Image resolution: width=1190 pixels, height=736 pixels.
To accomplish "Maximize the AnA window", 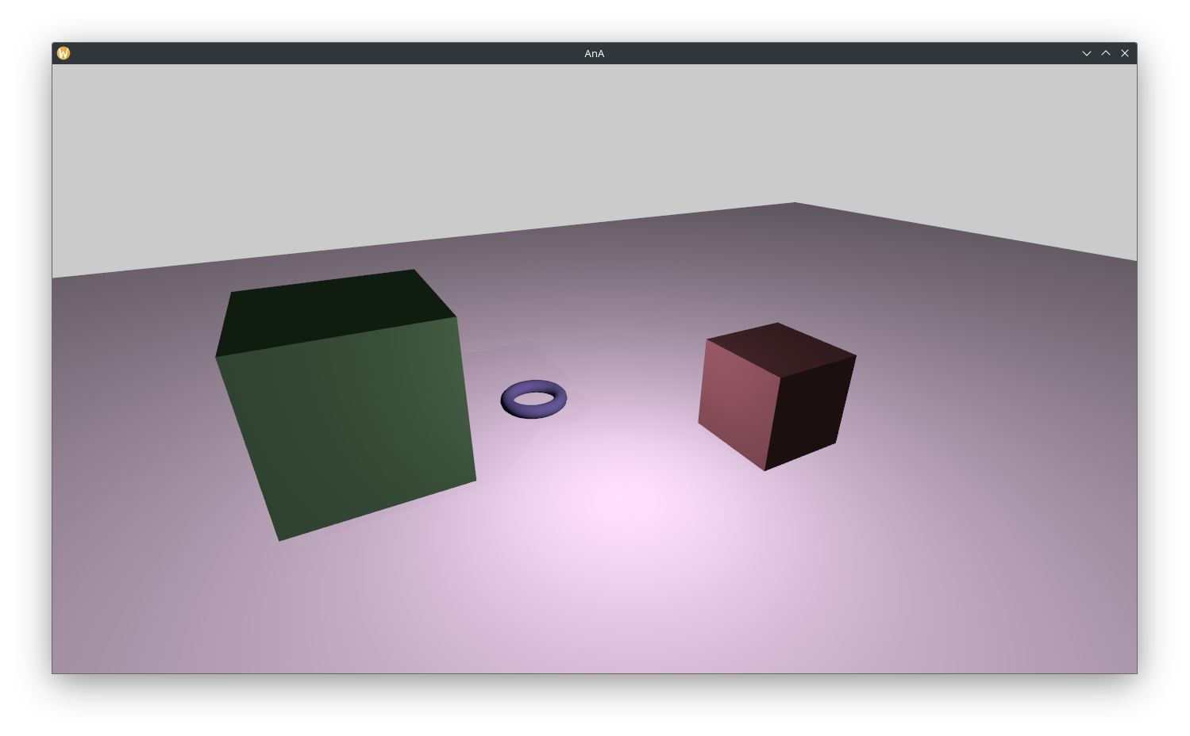I will [1105, 53].
